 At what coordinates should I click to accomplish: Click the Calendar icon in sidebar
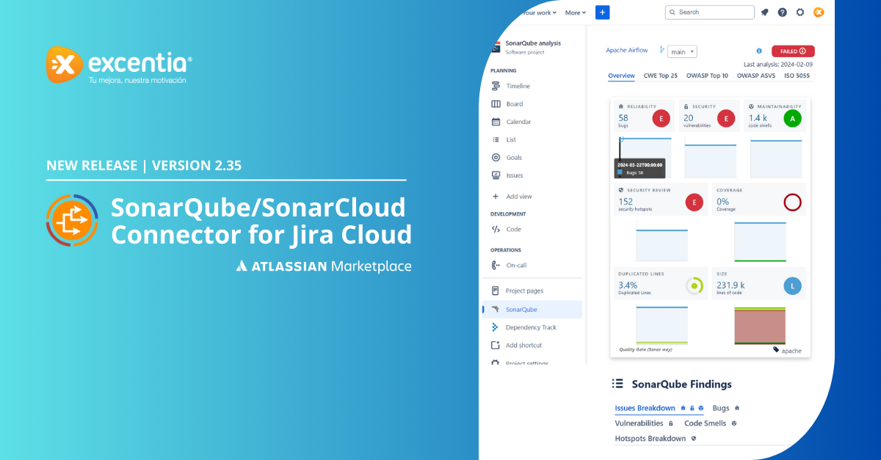pyautogui.click(x=496, y=122)
